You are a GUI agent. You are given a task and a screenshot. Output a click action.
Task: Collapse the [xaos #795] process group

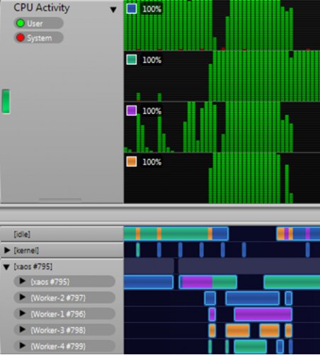click(6, 267)
